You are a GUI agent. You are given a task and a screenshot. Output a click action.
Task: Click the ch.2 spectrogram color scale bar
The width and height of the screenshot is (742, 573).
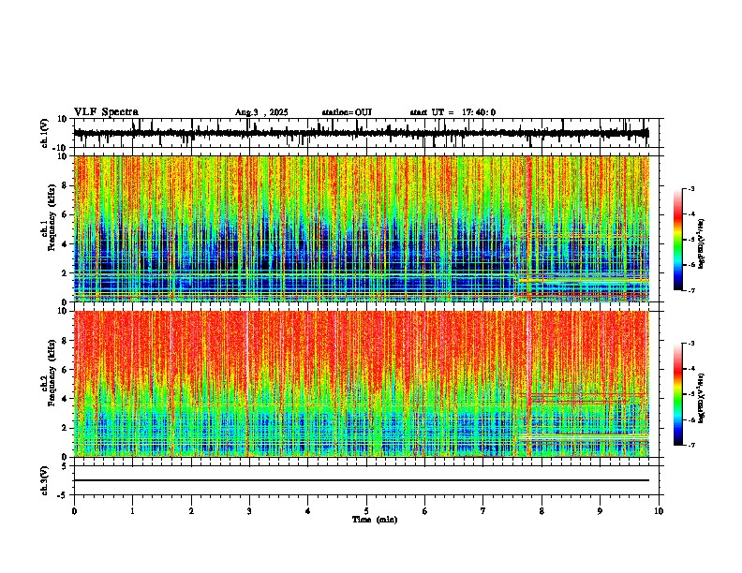click(x=678, y=394)
